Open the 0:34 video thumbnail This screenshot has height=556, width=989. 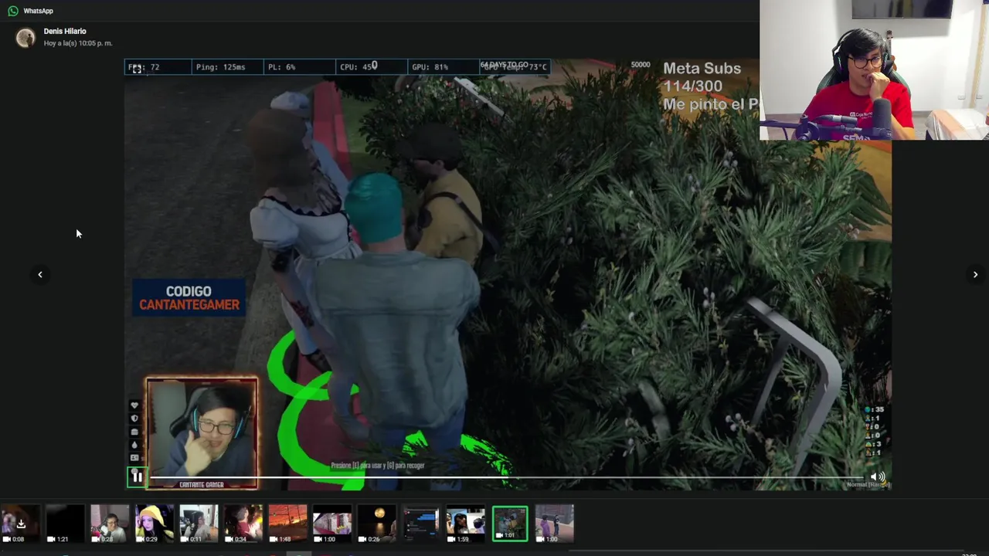pos(243,524)
